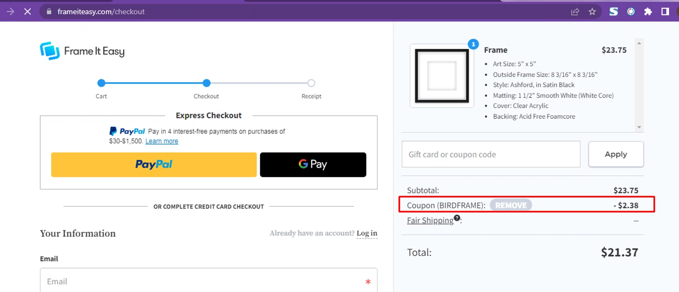Apply the coupon code
The width and height of the screenshot is (679, 292).
click(x=616, y=154)
